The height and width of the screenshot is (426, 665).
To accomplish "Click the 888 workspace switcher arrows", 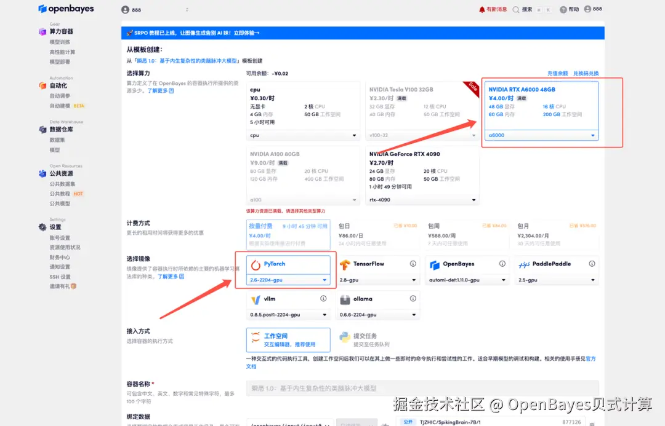I will [x=187, y=10].
